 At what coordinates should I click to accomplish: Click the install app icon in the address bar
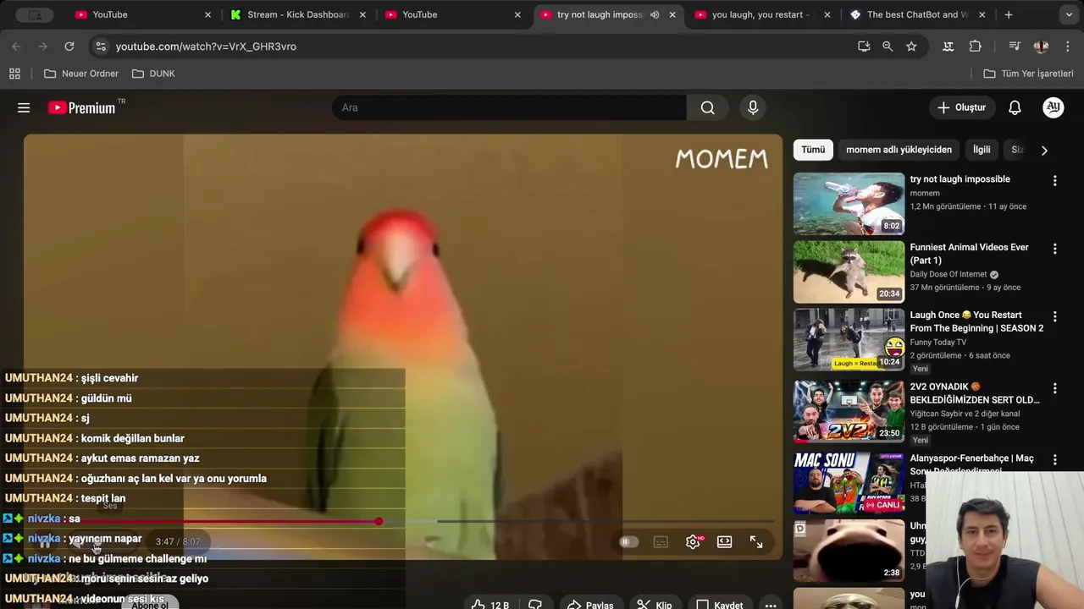pyautogui.click(x=864, y=47)
